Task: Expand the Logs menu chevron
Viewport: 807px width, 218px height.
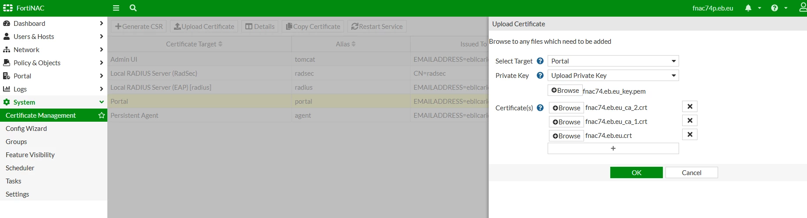Action: click(x=102, y=89)
